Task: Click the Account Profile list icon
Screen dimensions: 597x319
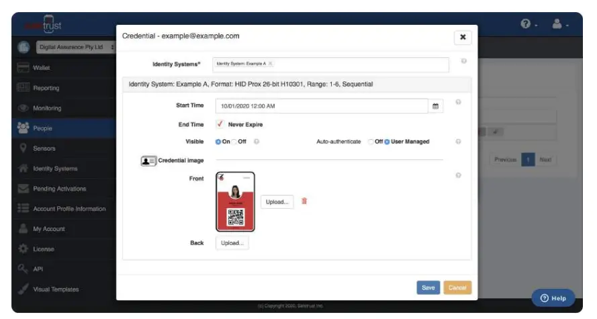Action: 24,208
